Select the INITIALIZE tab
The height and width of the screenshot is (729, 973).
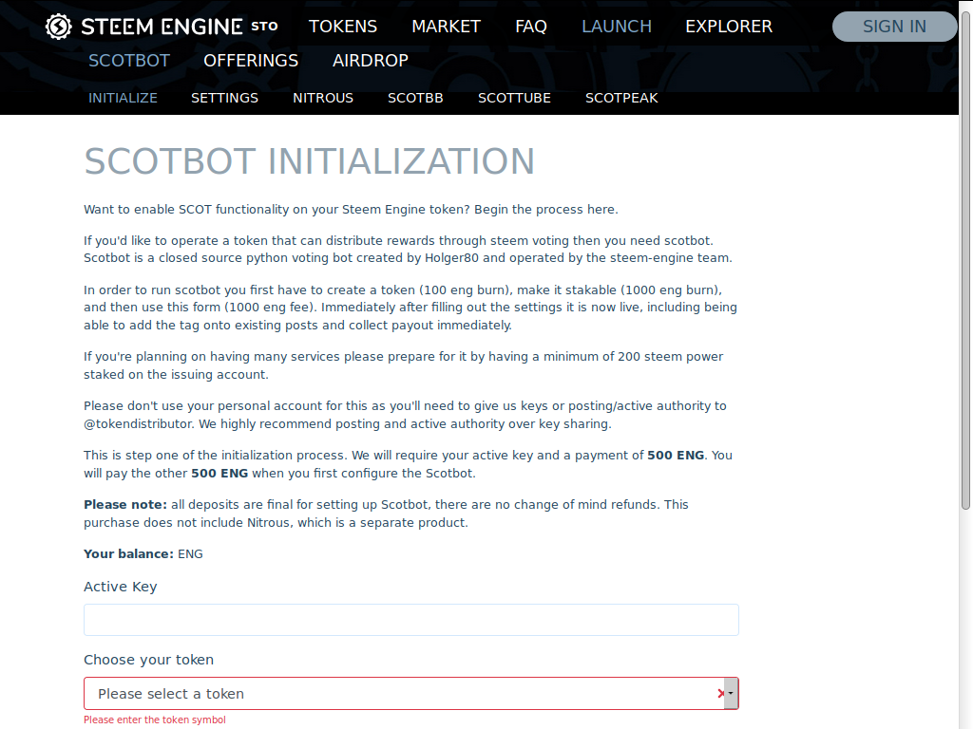[123, 98]
